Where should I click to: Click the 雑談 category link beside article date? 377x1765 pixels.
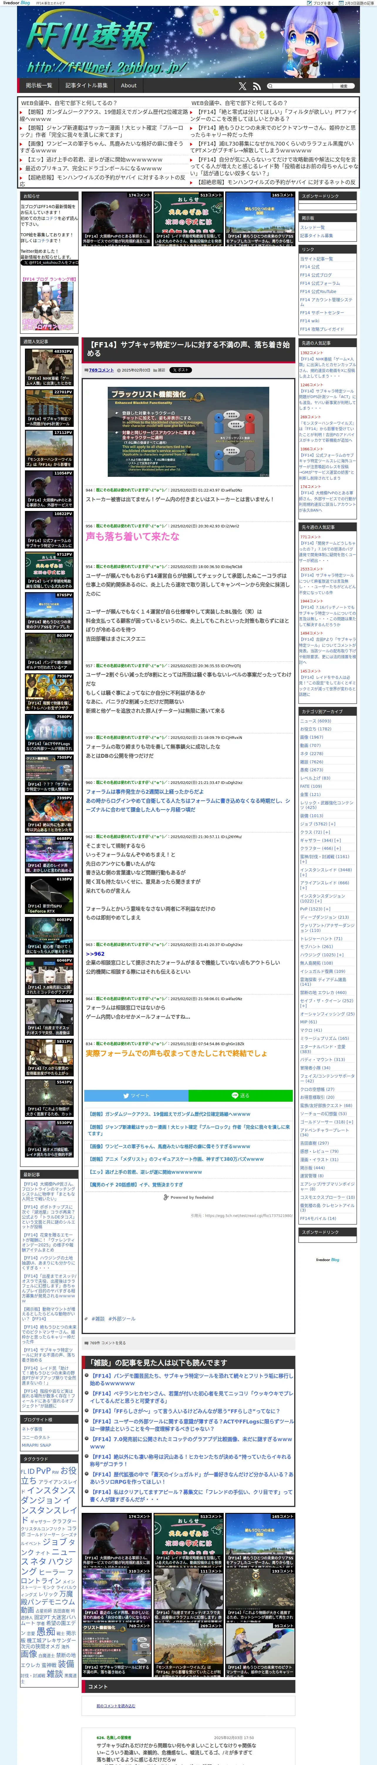tap(161, 370)
